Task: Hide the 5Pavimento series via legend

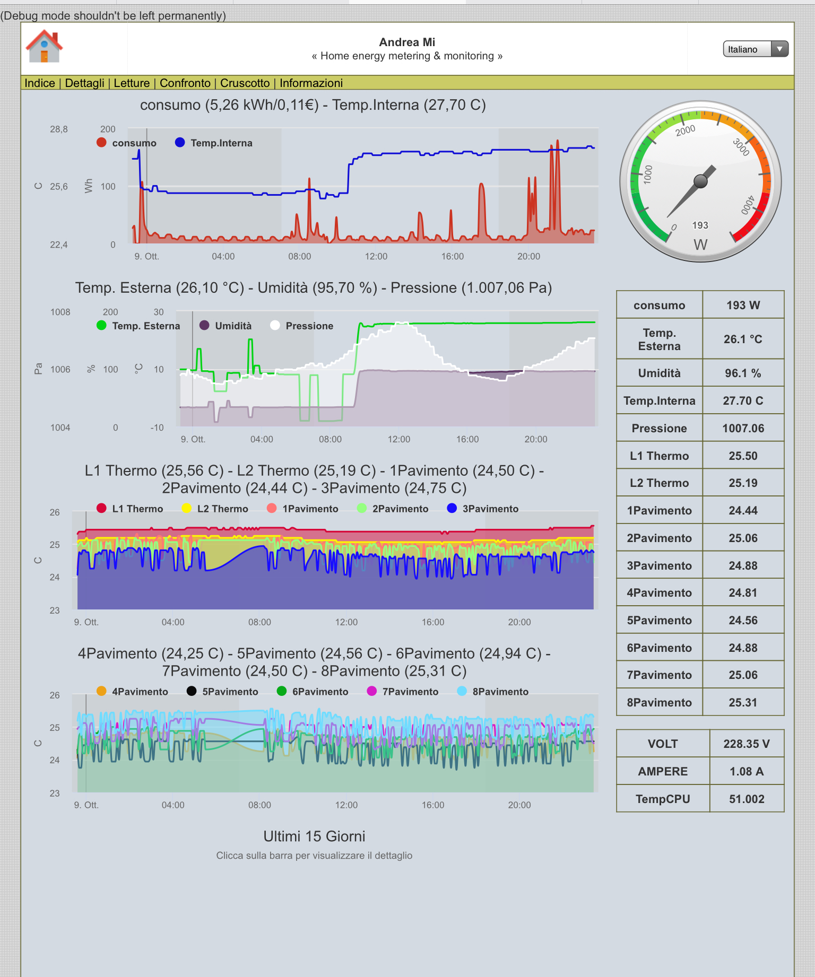Action: pos(222,692)
